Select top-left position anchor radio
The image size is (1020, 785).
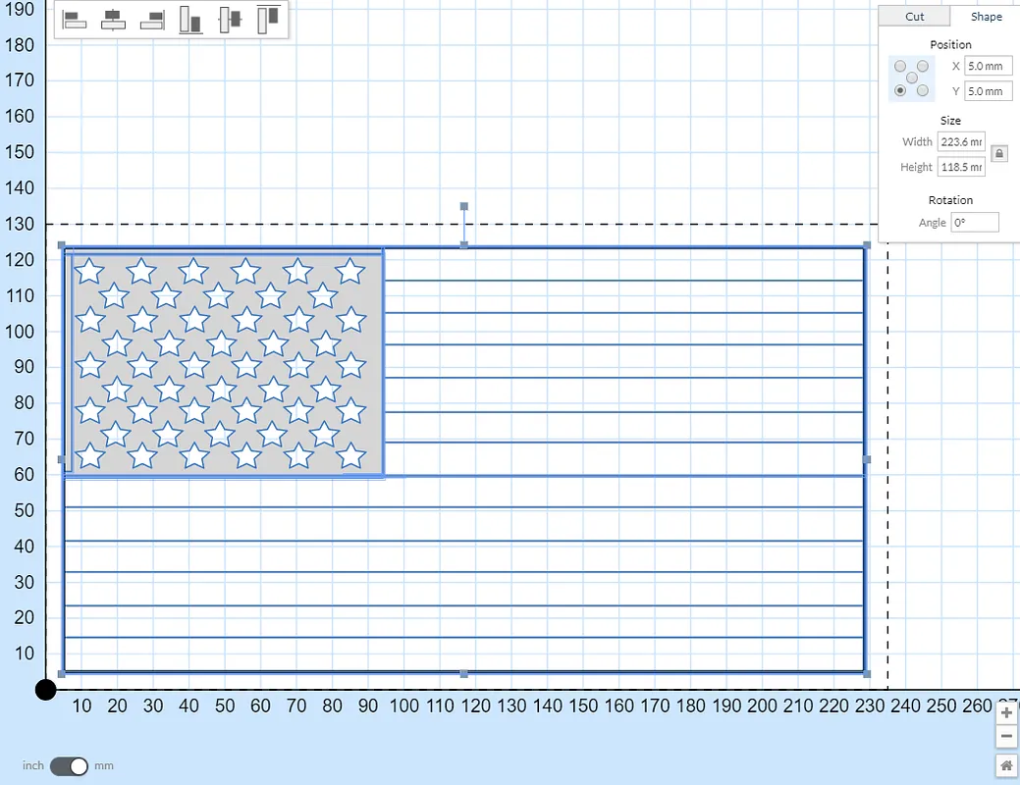[x=900, y=67]
